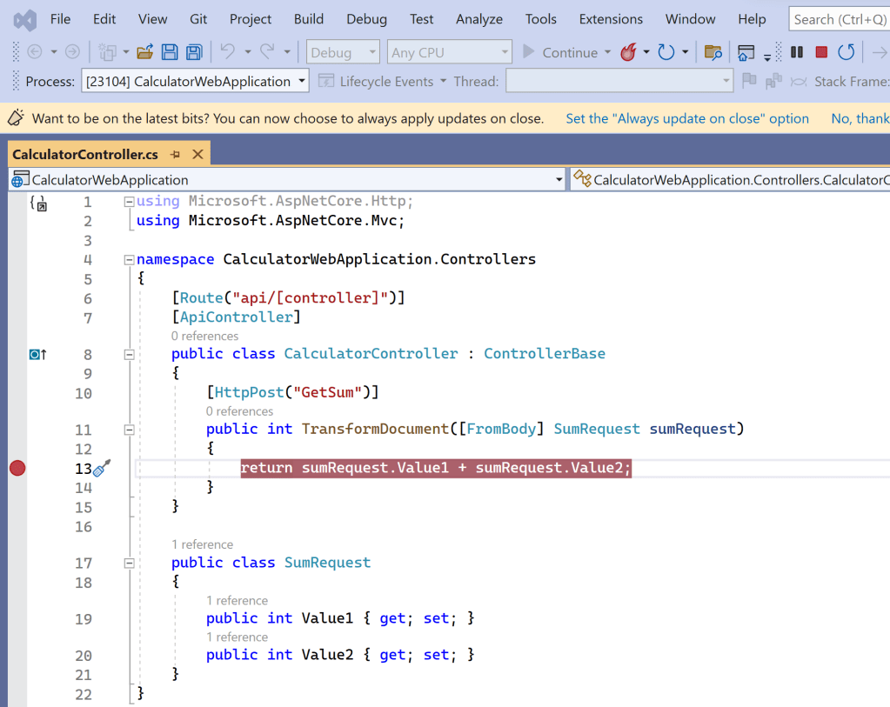The image size is (890, 707).
Task: Close the CalculatorController.cs tab
Action: click(197, 155)
